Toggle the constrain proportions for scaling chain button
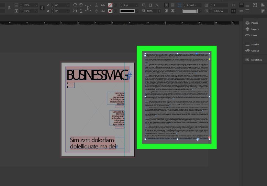 point(42,8)
